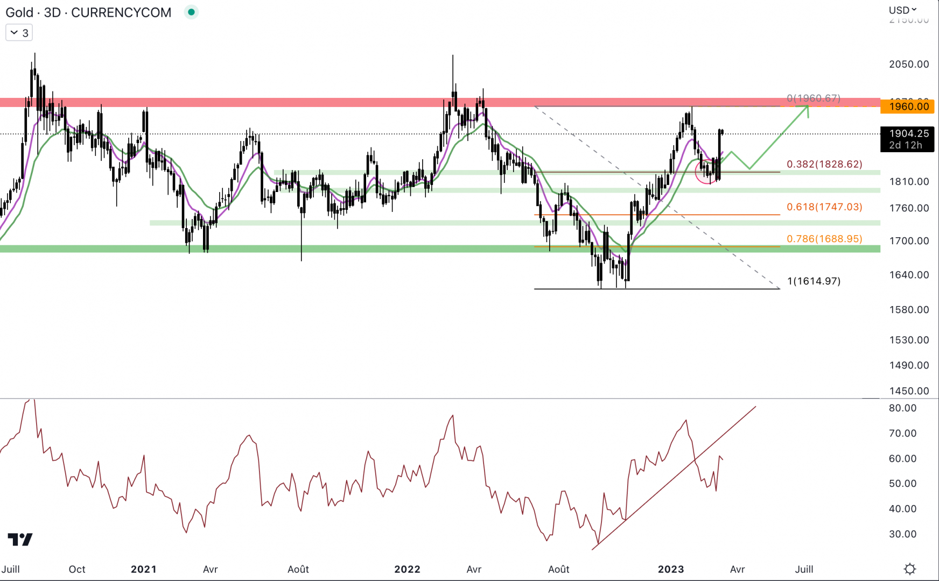Click the RSI 30.00 axis label
Image resolution: width=939 pixels, height=581 pixels.
(x=902, y=534)
